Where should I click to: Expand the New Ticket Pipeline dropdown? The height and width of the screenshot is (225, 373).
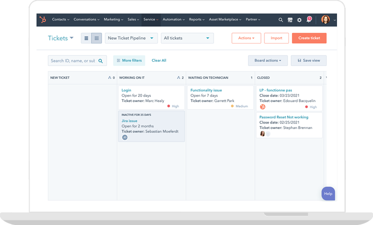pyautogui.click(x=131, y=38)
